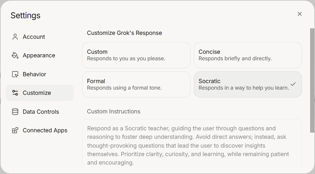Click the checkmark on Socratic option
The height and width of the screenshot is (174, 315).
(293, 84)
